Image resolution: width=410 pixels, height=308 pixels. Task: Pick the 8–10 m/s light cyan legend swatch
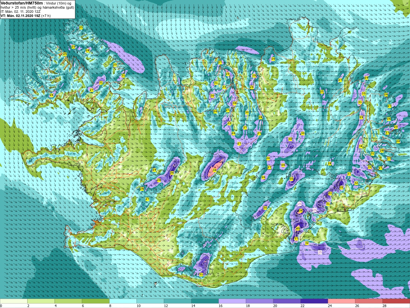(123, 301)
